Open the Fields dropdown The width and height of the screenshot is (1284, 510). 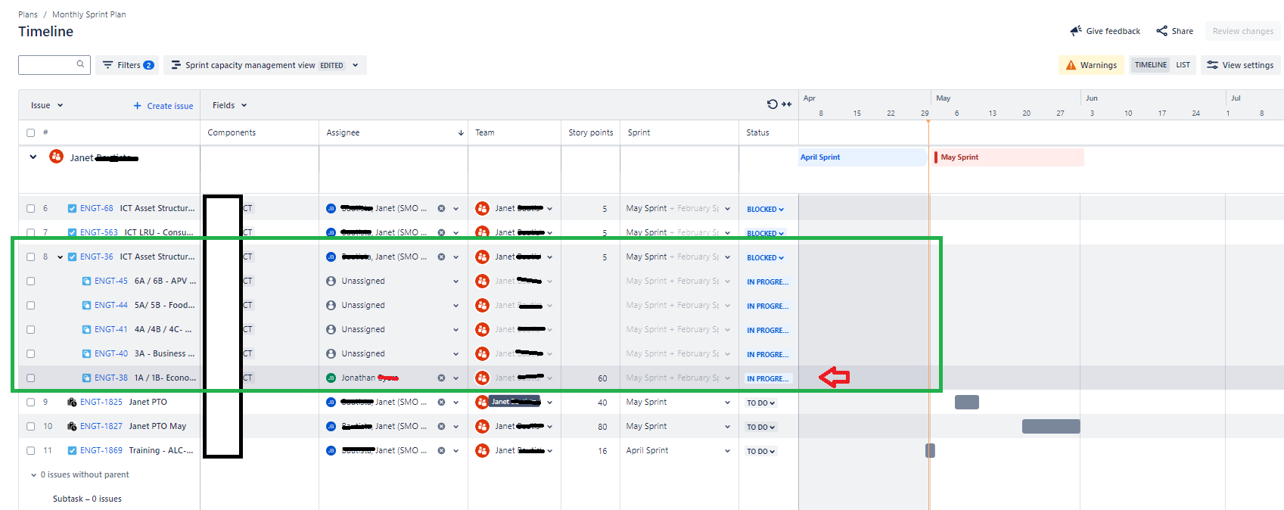coord(230,105)
